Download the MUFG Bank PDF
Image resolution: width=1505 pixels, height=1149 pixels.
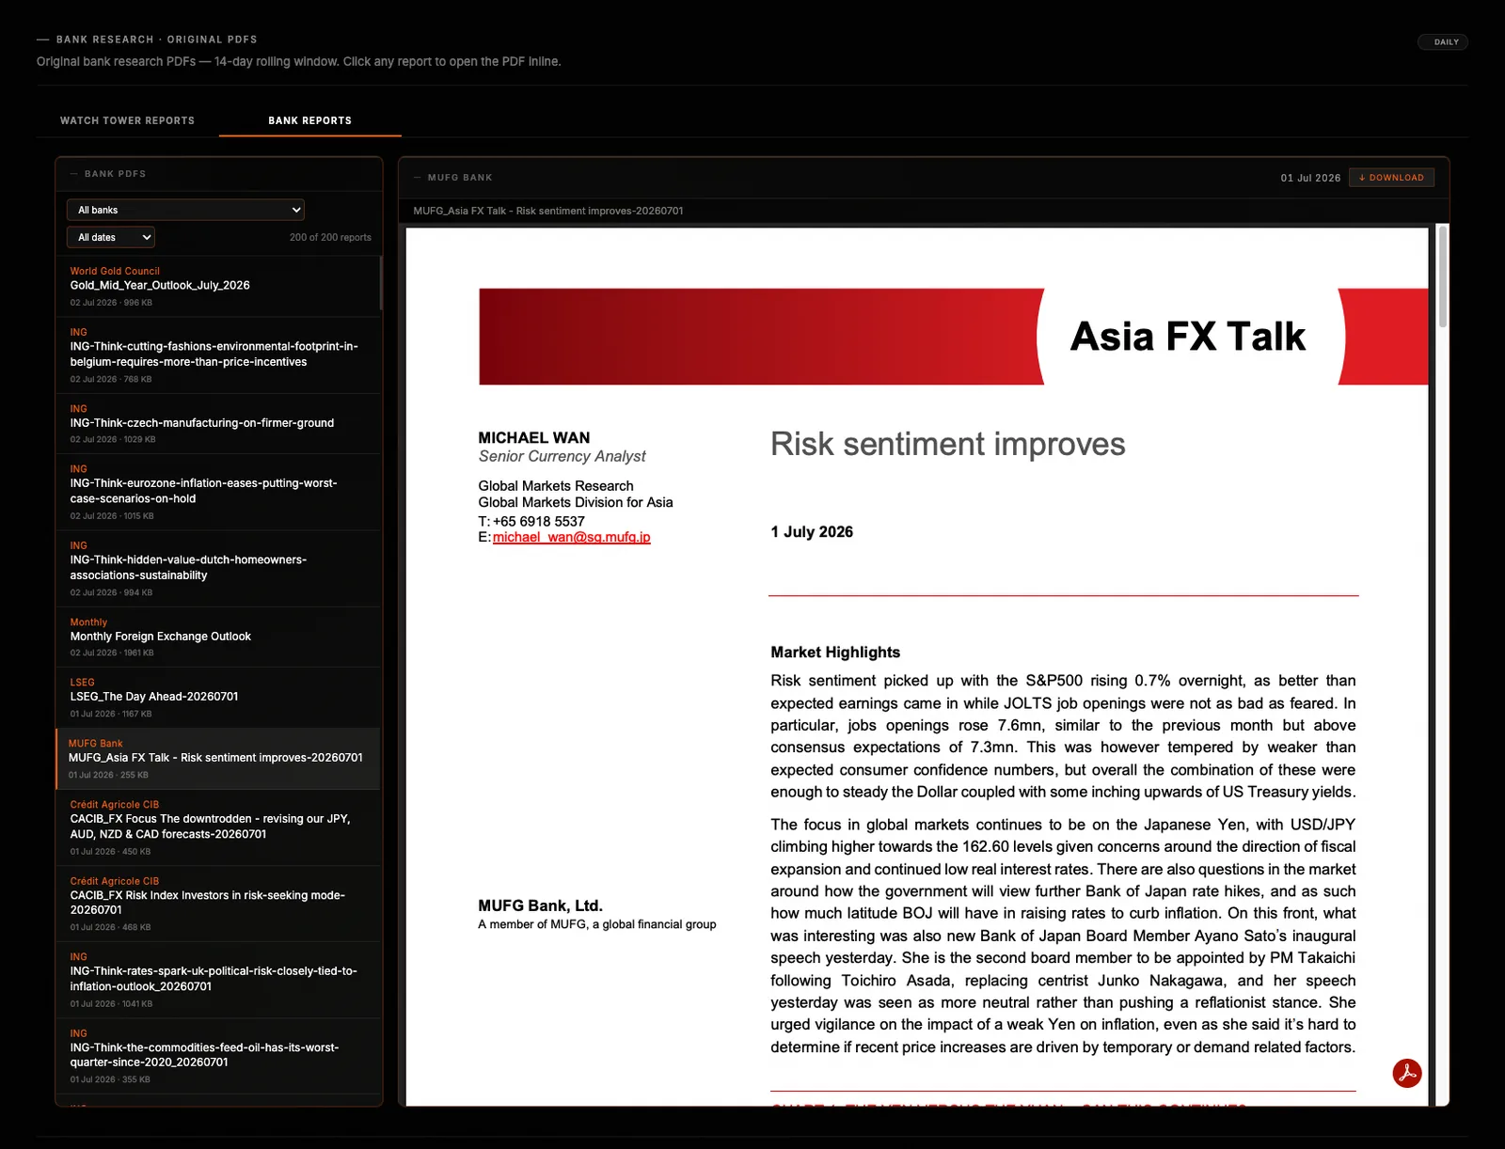click(1391, 178)
